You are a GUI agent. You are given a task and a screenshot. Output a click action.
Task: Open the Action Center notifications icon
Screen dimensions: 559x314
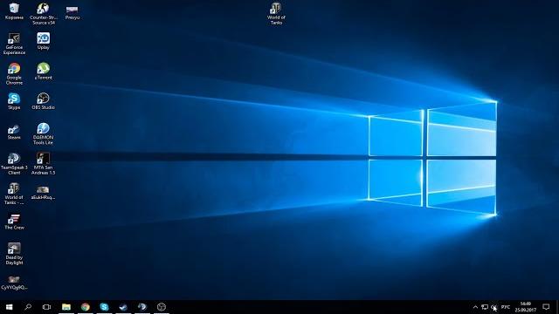[x=546, y=307]
